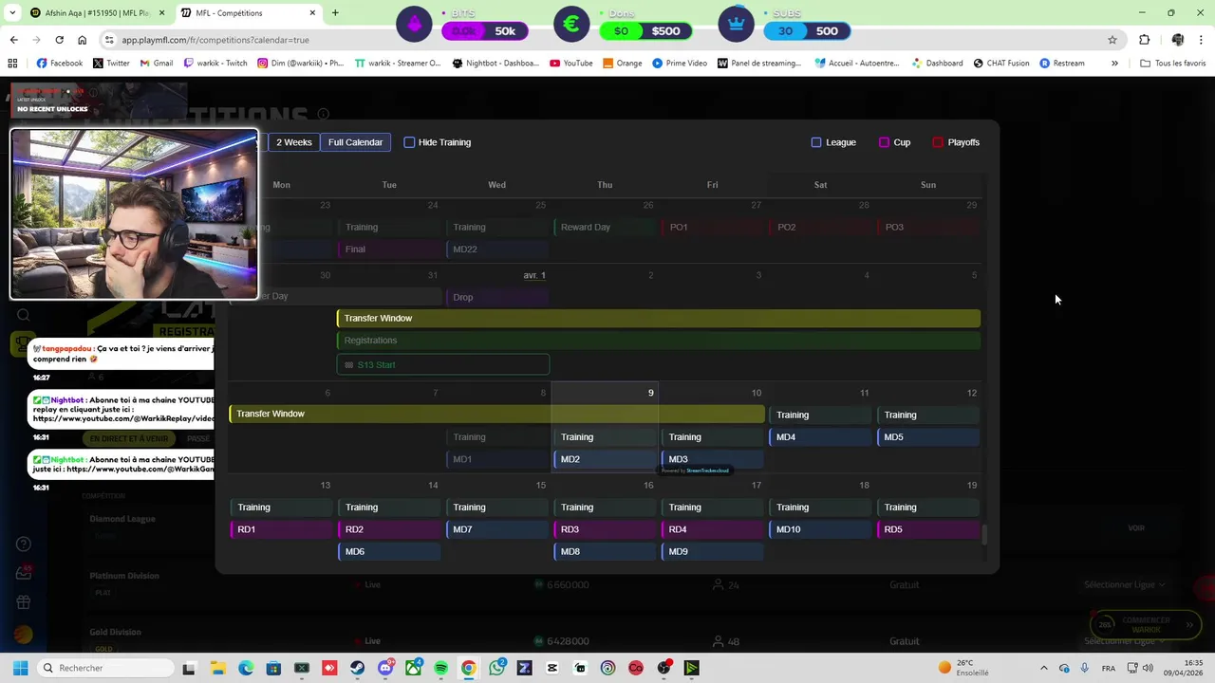Click the address bar URL field

coord(607,40)
